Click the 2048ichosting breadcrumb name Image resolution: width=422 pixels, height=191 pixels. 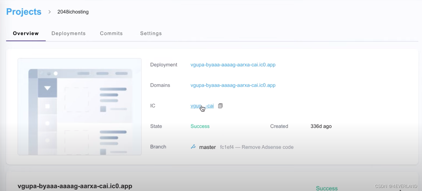point(73,12)
